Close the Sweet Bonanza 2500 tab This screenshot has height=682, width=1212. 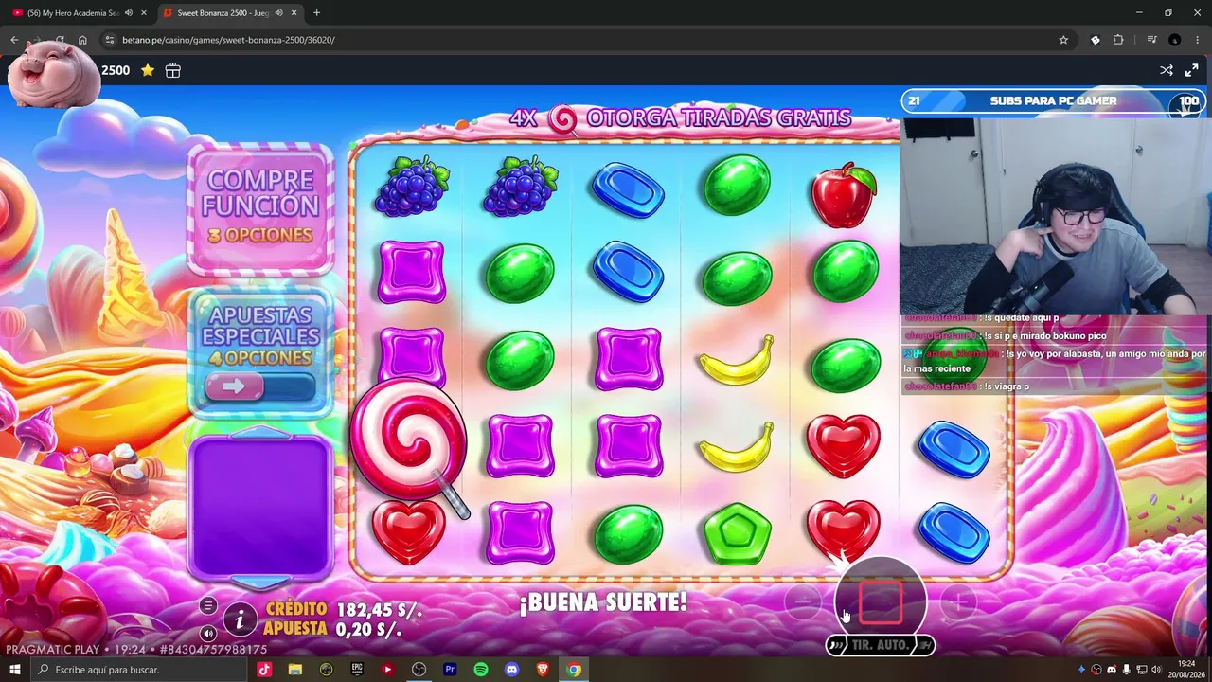click(x=294, y=13)
